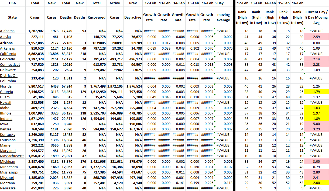329x191 pixels.
Task: Select the Idaho state link
Action: [5, 108]
